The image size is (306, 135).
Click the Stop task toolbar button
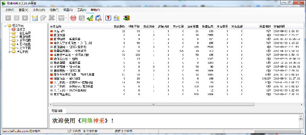tap(25, 18)
